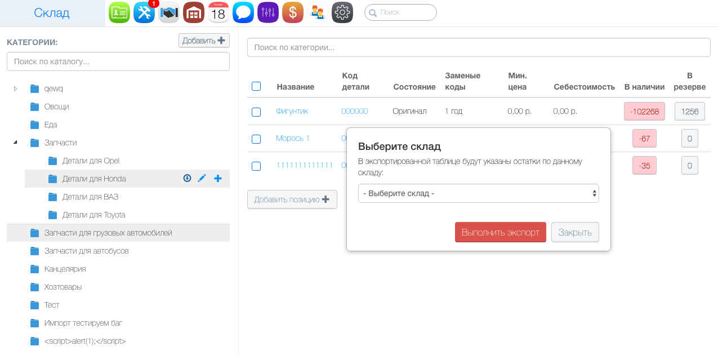Click the 0 reserve value for the -67 row
Viewport: 718px width, 355px height.
690,138
